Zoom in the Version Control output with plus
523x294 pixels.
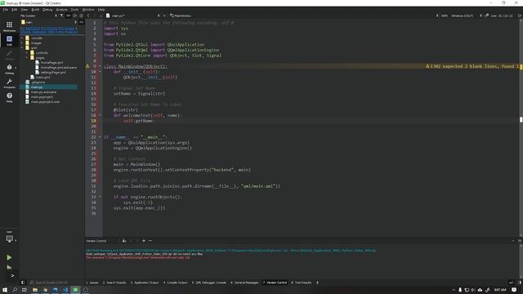[144, 241]
